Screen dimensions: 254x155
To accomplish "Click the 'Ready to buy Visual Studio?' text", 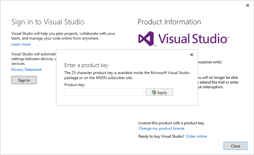I will point(161,136).
